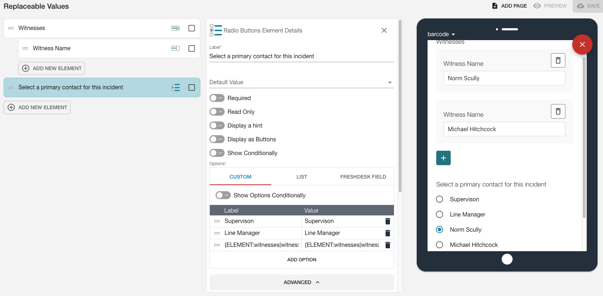Click Michael Hitchcock text field in preview
This screenshot has width=603, height=296.
pyautogui.click(x=504, y=129)
